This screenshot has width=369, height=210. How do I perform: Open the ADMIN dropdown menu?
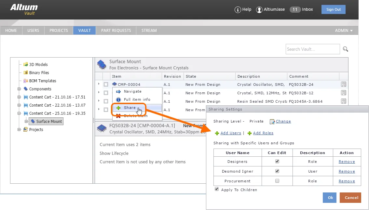coord(344,30)
